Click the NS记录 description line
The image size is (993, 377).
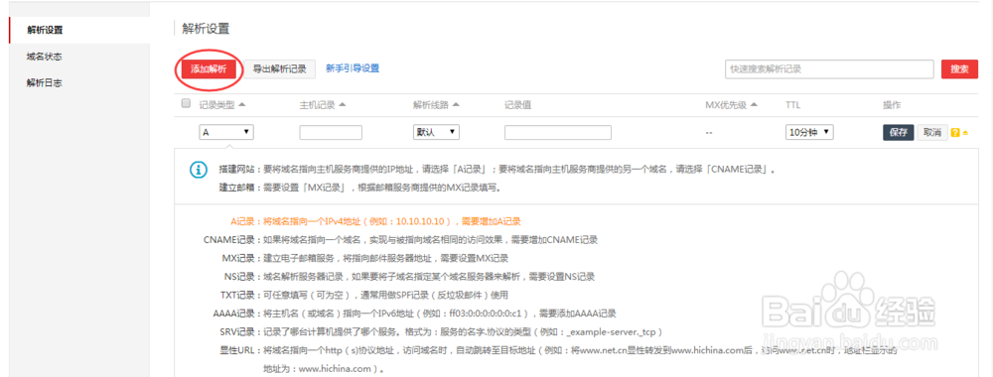click(x=408, y=277)
